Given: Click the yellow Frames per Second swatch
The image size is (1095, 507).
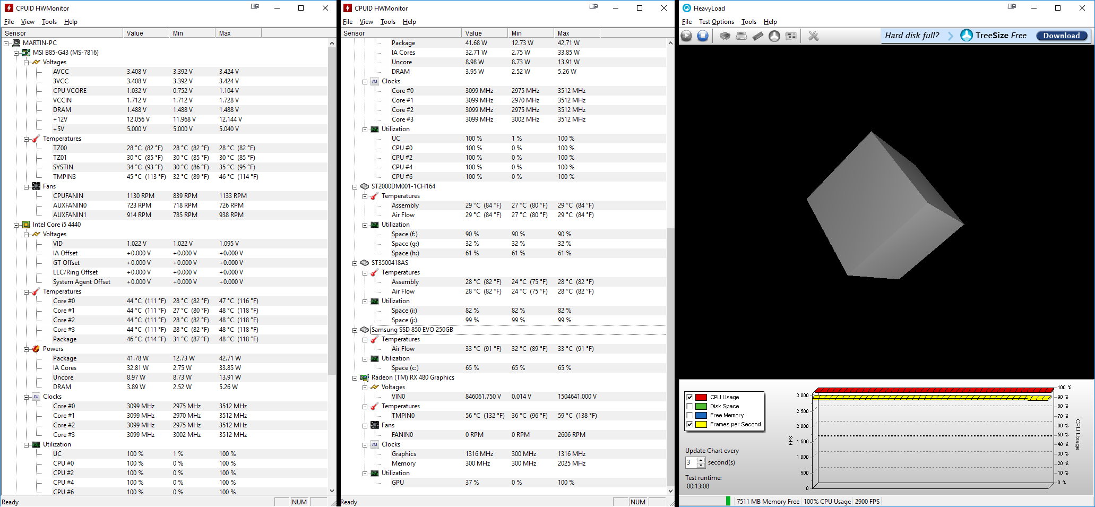Looking at the screenshot, I should 701,424.
